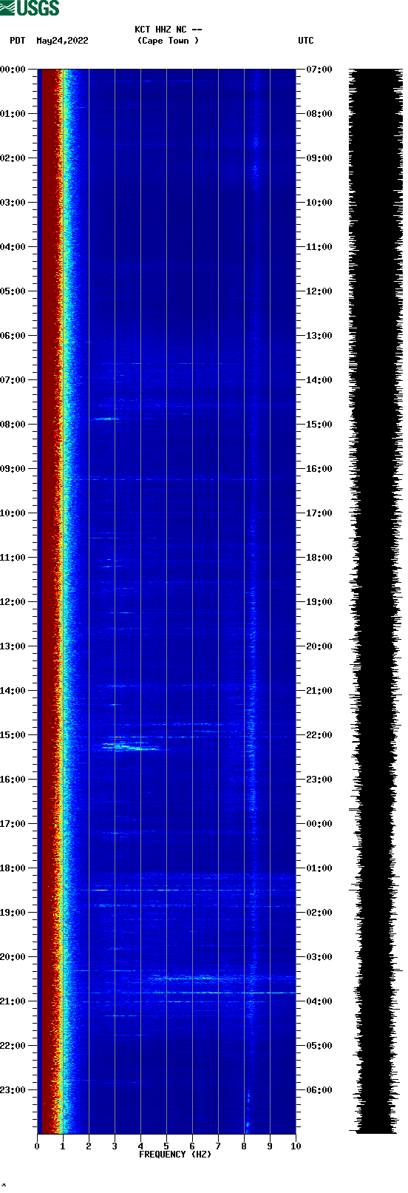Viewport: 408px width, 1193px height.
Task: Click the 04:00 PDT time label
Action: click(13, 247)
